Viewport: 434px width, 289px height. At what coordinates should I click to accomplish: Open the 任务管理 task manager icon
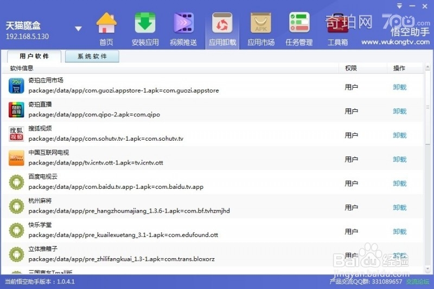pos(299,23)
